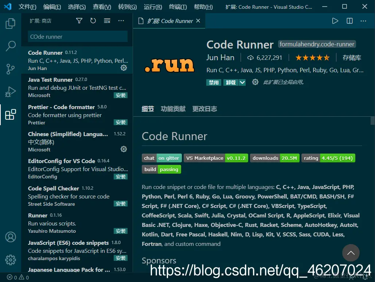The image size is (375, 282).
Task: Click the chat on gitter badge
Action: (x=162, y=158)
